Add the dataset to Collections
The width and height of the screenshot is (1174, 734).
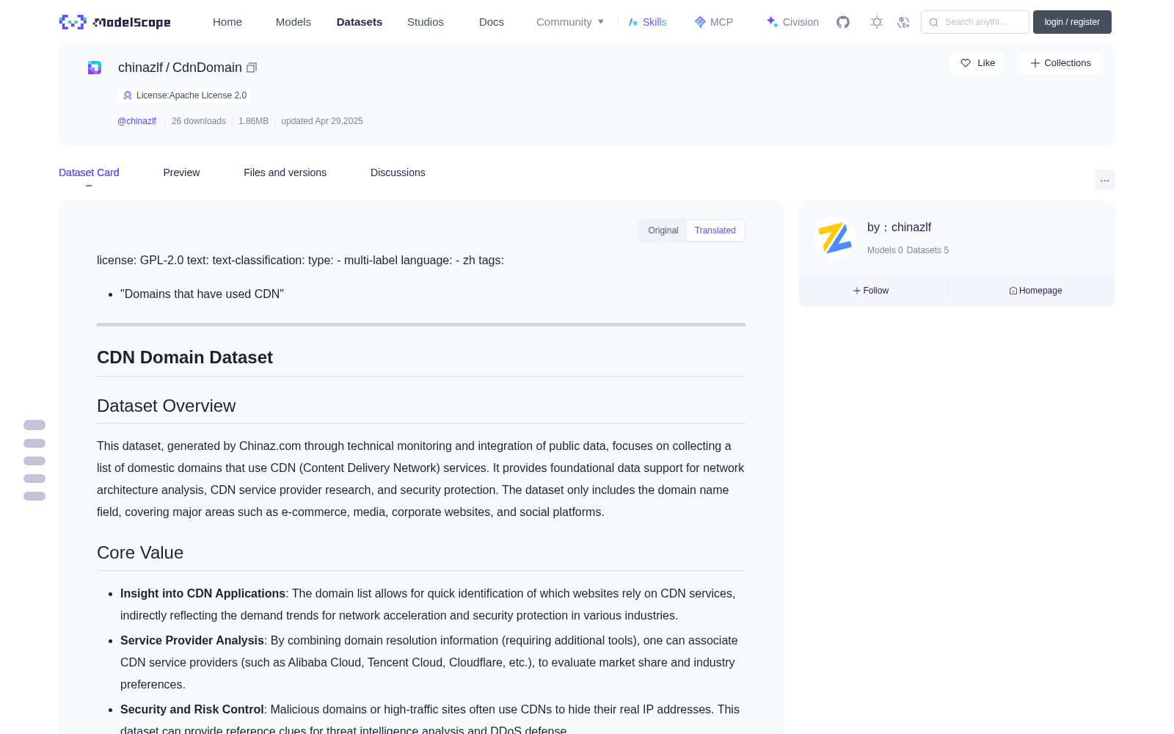coord(1060,63)
